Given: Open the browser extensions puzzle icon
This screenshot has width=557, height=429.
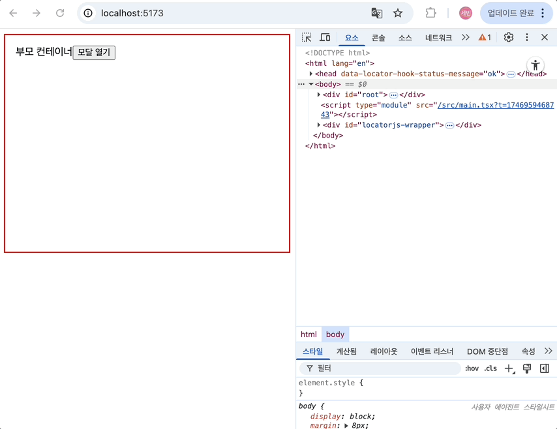Looking at the screenshot, I should point(430,13).
